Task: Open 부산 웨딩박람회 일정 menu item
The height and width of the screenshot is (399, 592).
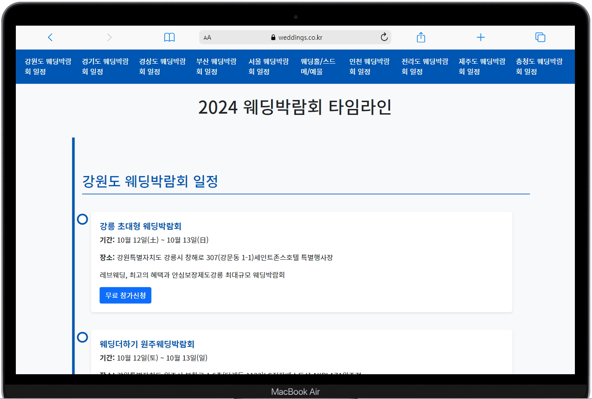Action: pyautogui.click(x=216, y=66)
